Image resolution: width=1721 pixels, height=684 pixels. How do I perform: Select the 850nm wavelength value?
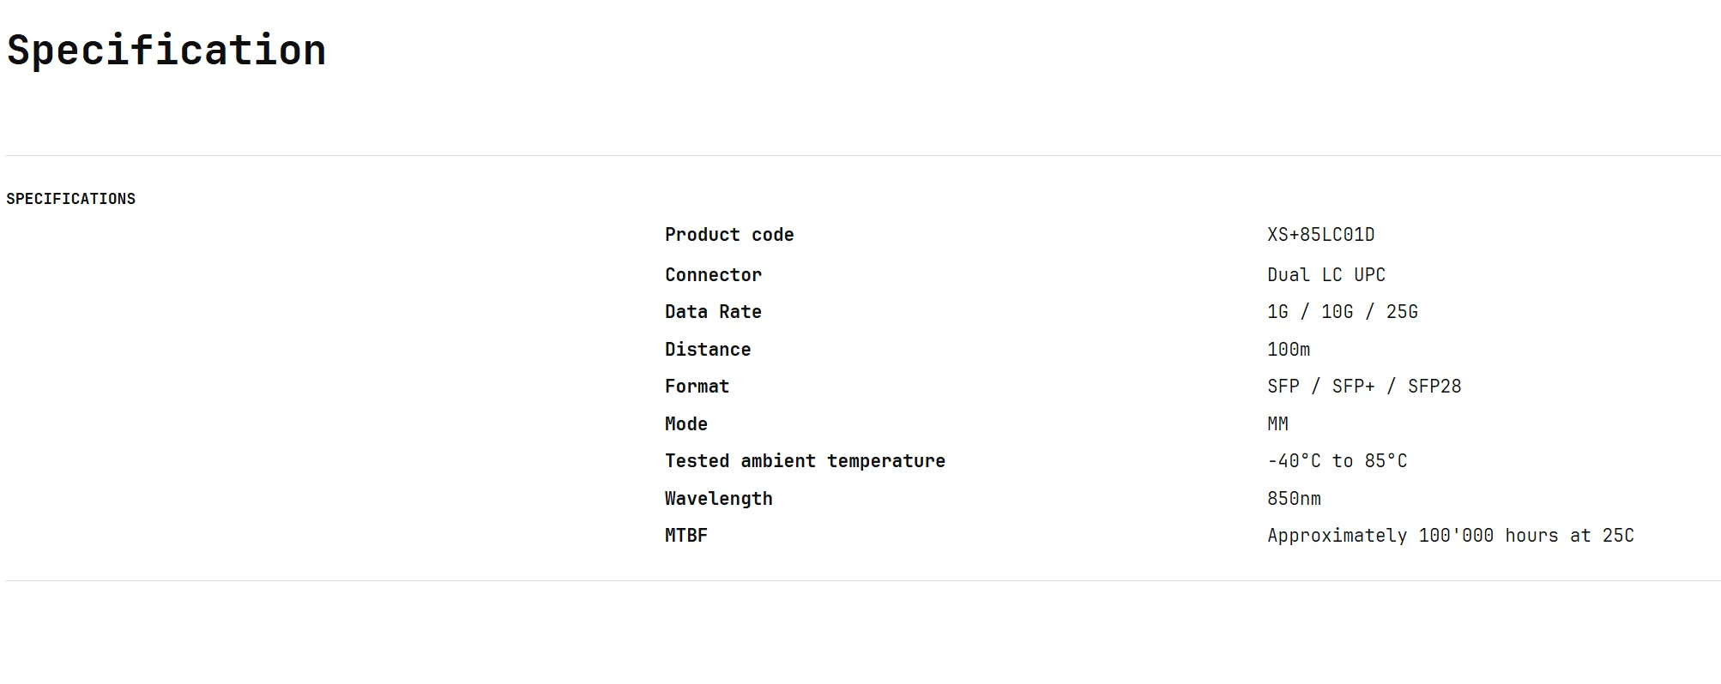pos(1294,499)
